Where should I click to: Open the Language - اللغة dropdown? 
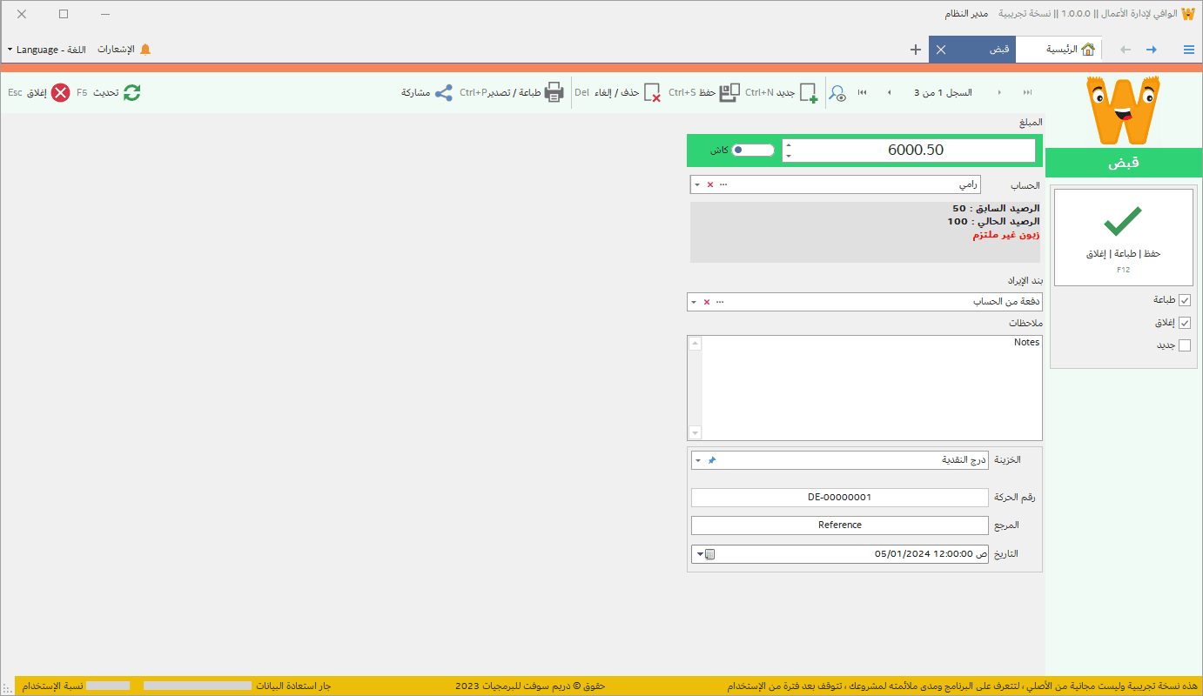45,50
